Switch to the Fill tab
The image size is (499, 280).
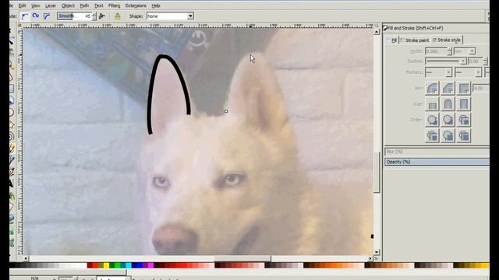coord(392,40)
